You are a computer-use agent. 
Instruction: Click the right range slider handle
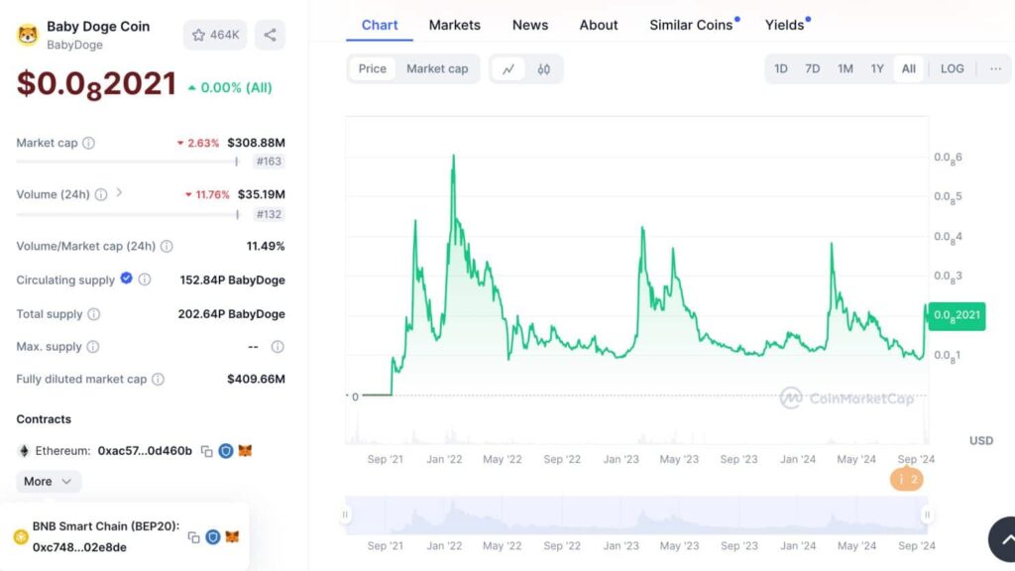point(927,514)
